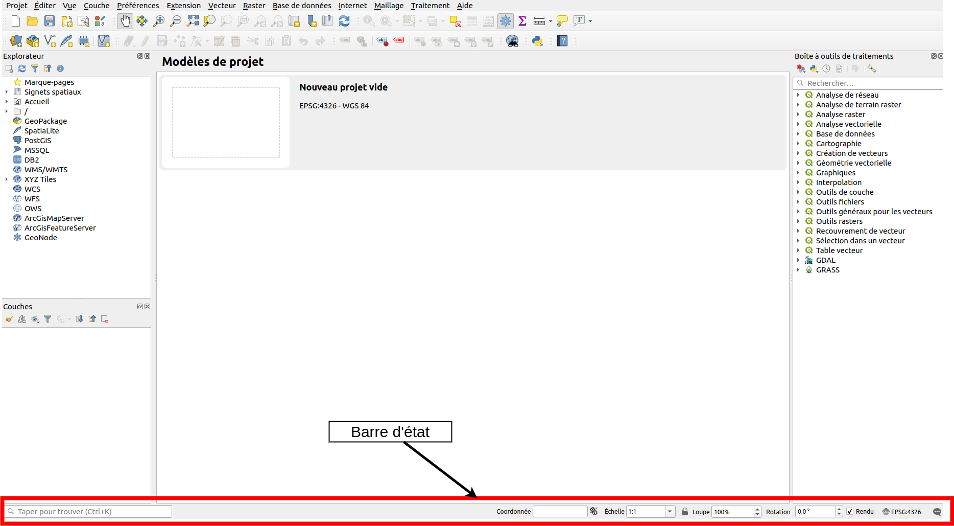The image size is (954, 526).
Task: Click the Rechercher toolbox search field
Action: pos(871,83)
